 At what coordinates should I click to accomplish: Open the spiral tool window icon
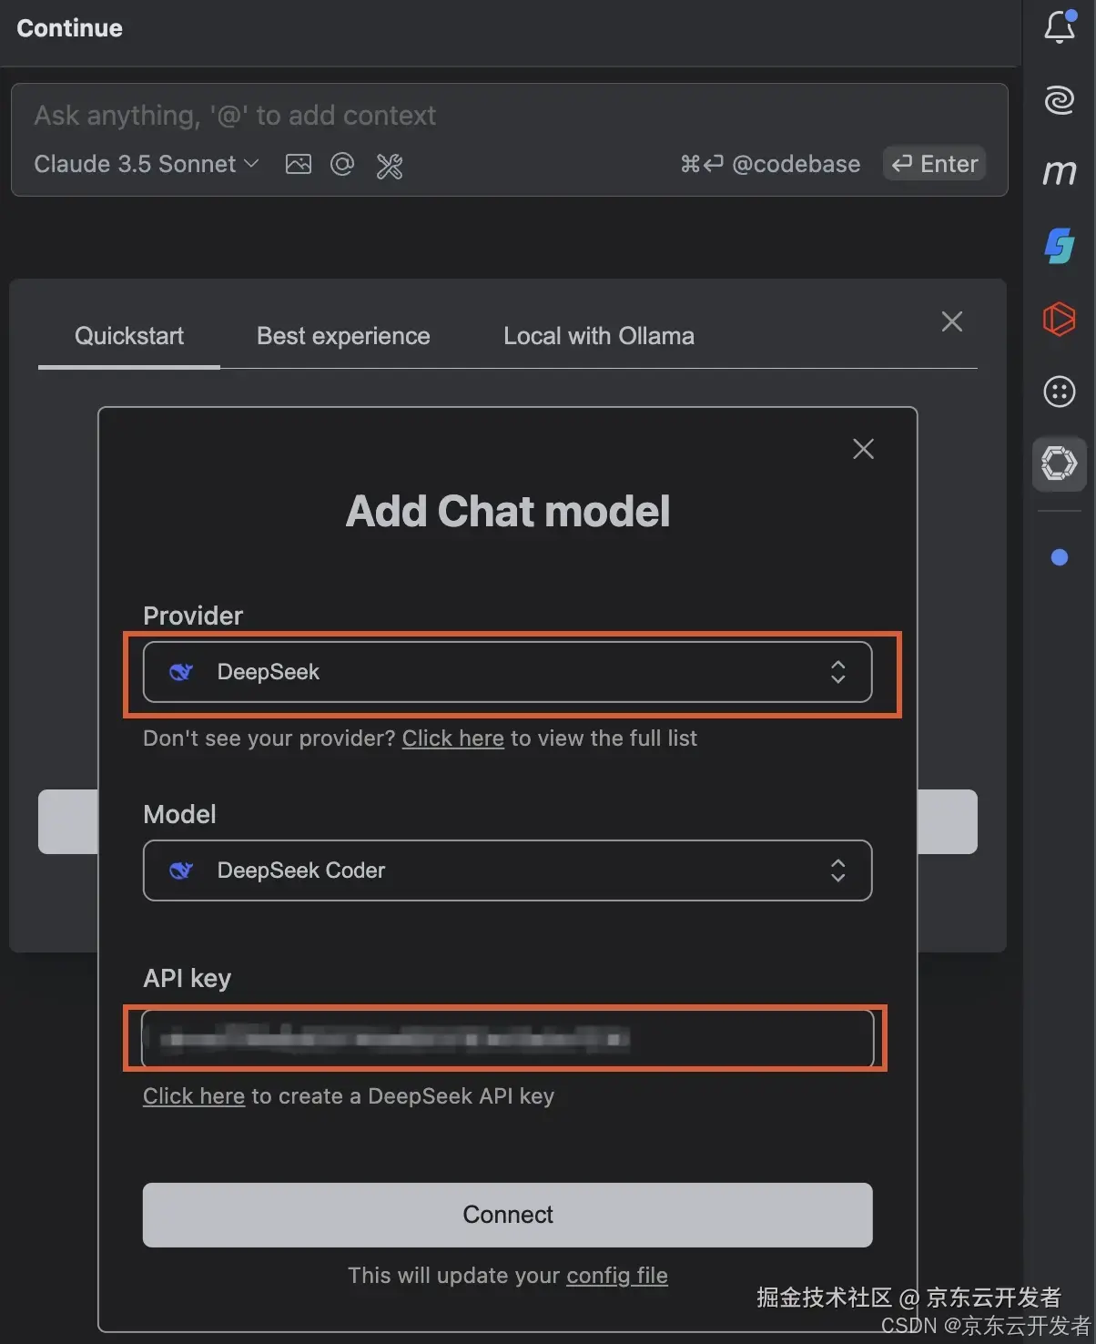point(1060,99)
